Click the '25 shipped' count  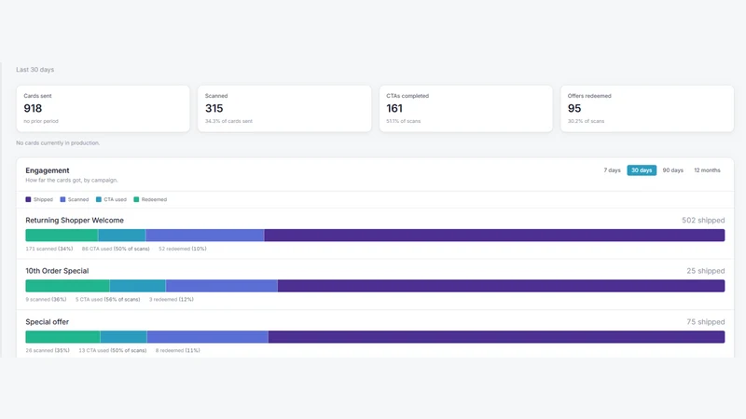706,271
